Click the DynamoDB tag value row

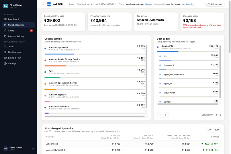pyautogui.click(x=189, y=67)
